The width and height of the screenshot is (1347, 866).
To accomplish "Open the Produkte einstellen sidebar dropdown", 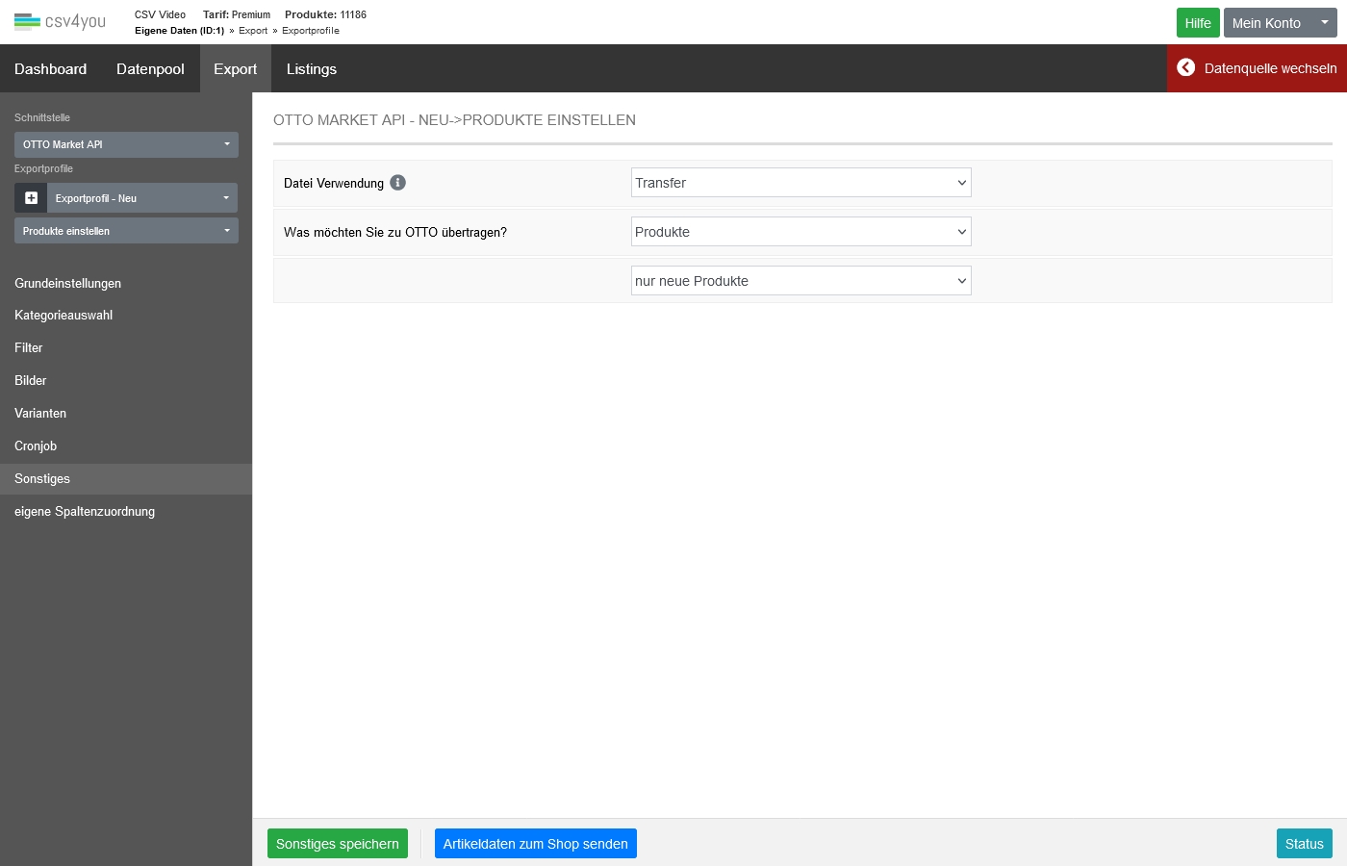I will (x=126, y=231).
